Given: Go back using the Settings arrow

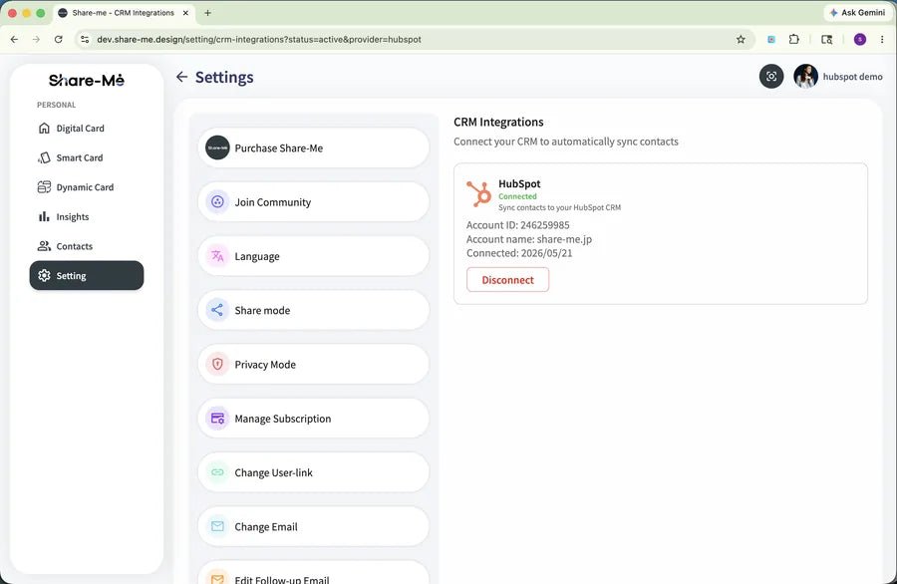Looking at the screenshot, I should (182, 77).
